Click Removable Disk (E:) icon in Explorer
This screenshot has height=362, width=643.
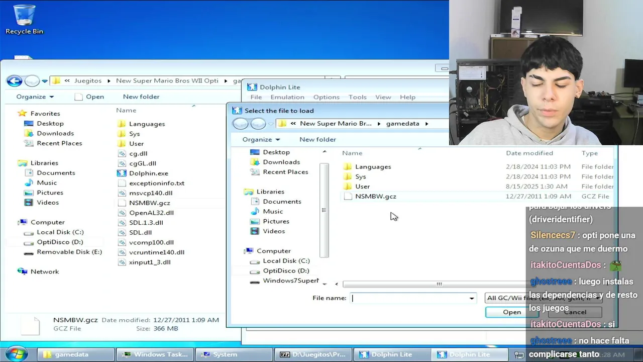pyautogui.click(x=29, y=252)
